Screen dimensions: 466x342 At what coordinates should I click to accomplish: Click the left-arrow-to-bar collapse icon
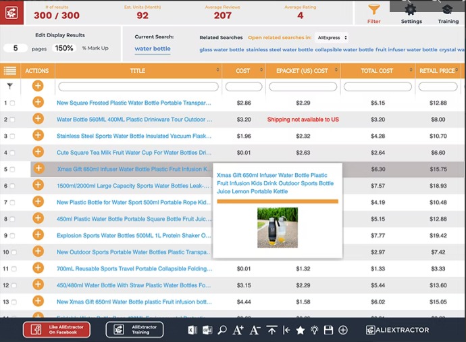[x=286, y=330]
